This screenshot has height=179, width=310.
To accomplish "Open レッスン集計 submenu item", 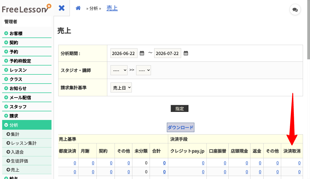I will pyautogui.click(x=27, y=143).
